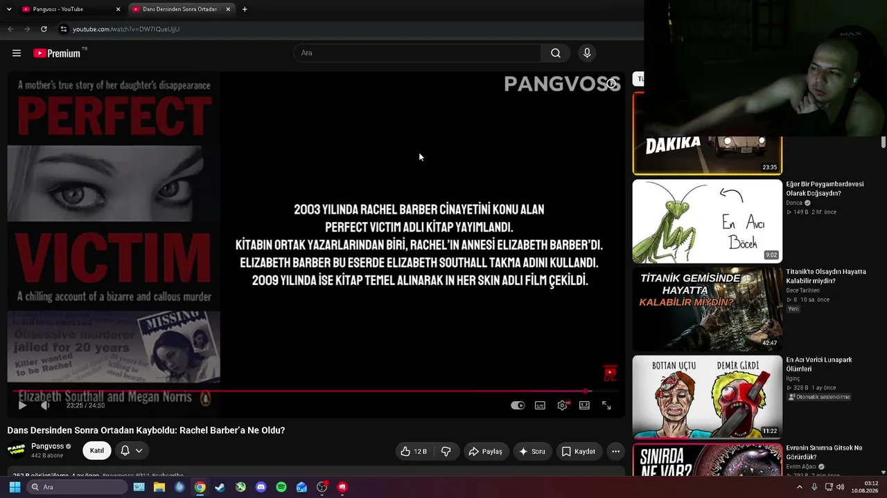887x498 pixels.
Task: Open the YouTube guide hamburger menu
Action: point(17,53)
